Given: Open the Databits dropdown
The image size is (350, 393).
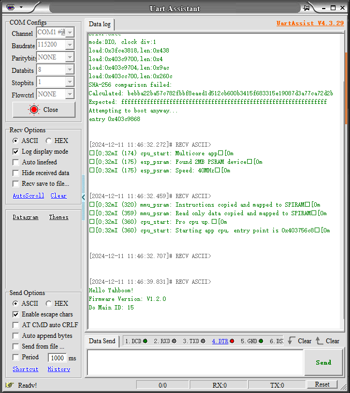Looking at the screenshot, I should click(70, 70).
